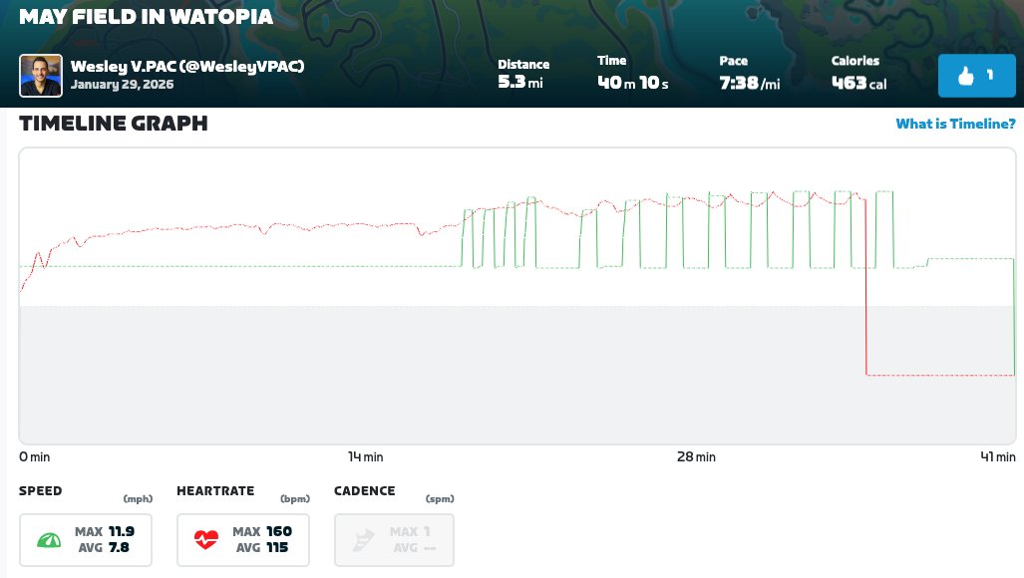Toggle the Speed metric card
1024x578 pixels.
[86, 539]
